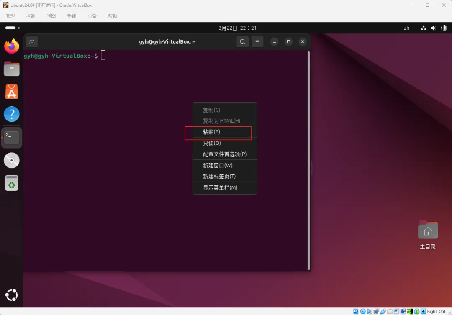Open VirtualBox 控制 menu
This screenshot has width=452, height=315.
[x=31, y=16]
